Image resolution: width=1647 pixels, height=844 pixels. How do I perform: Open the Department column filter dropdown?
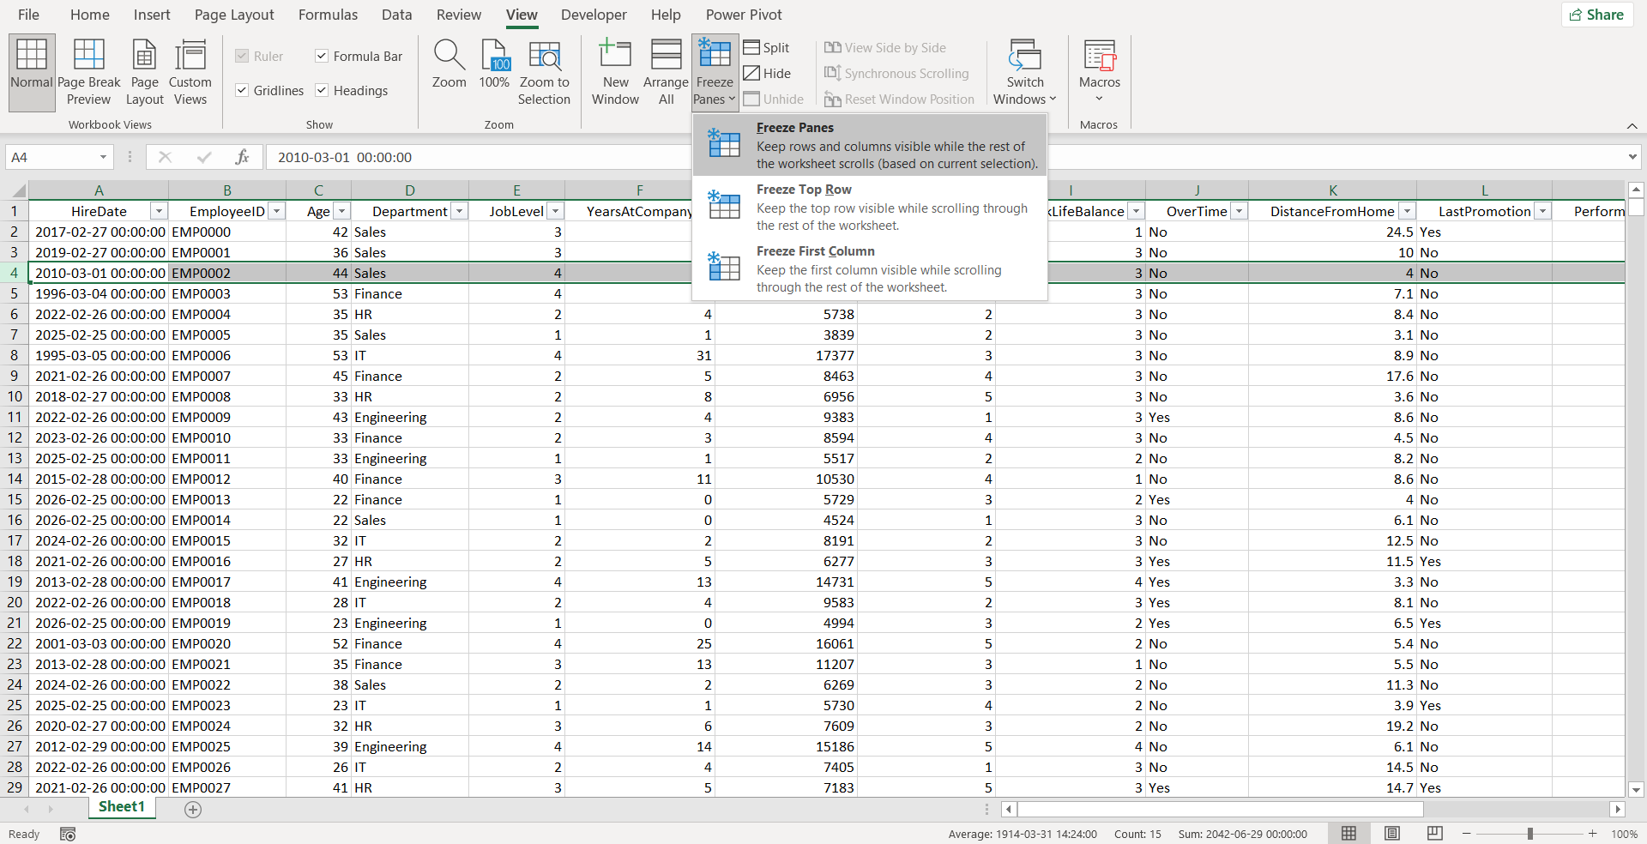(460, 212)
